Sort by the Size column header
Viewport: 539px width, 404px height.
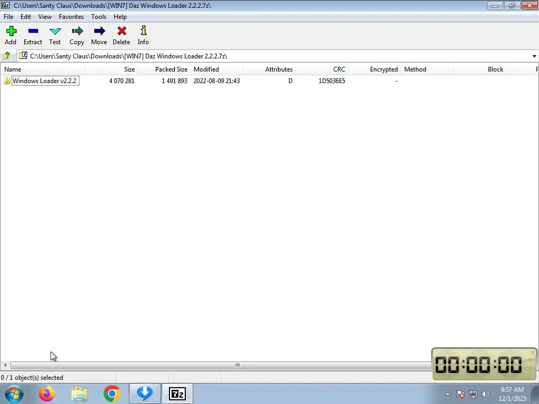[112, 69]
